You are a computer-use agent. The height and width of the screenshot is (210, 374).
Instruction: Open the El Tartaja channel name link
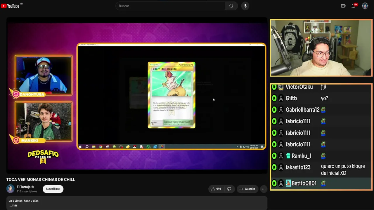24,187
